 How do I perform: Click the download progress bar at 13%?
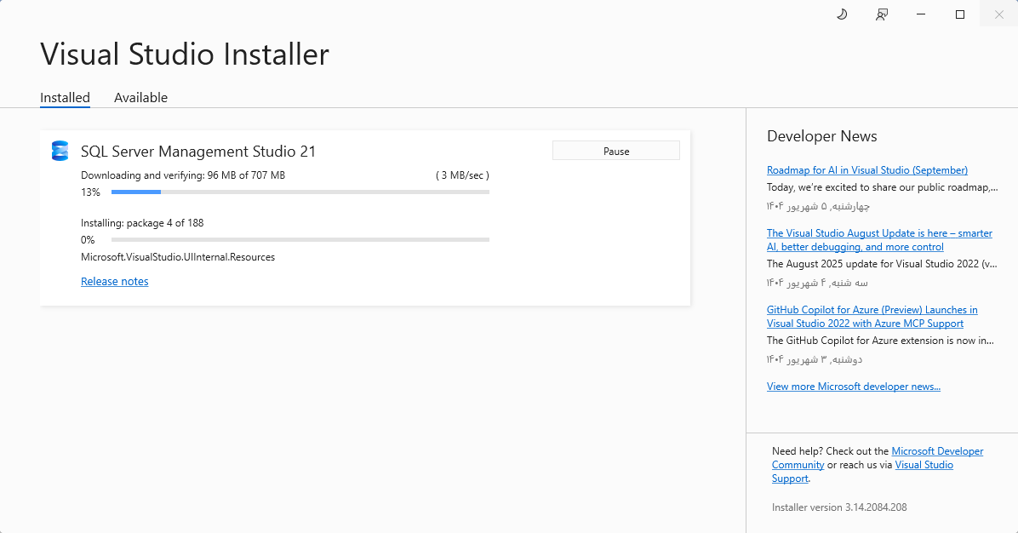[300, 192]
